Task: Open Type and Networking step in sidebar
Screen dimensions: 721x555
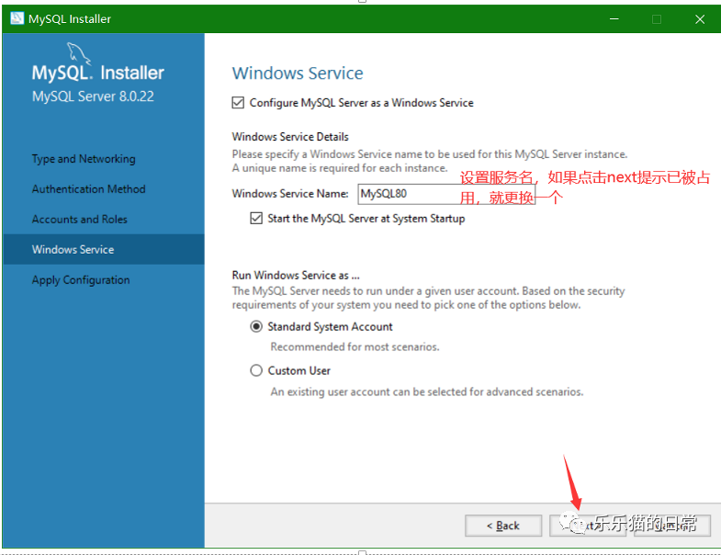Action: click(x=84, y=159)
